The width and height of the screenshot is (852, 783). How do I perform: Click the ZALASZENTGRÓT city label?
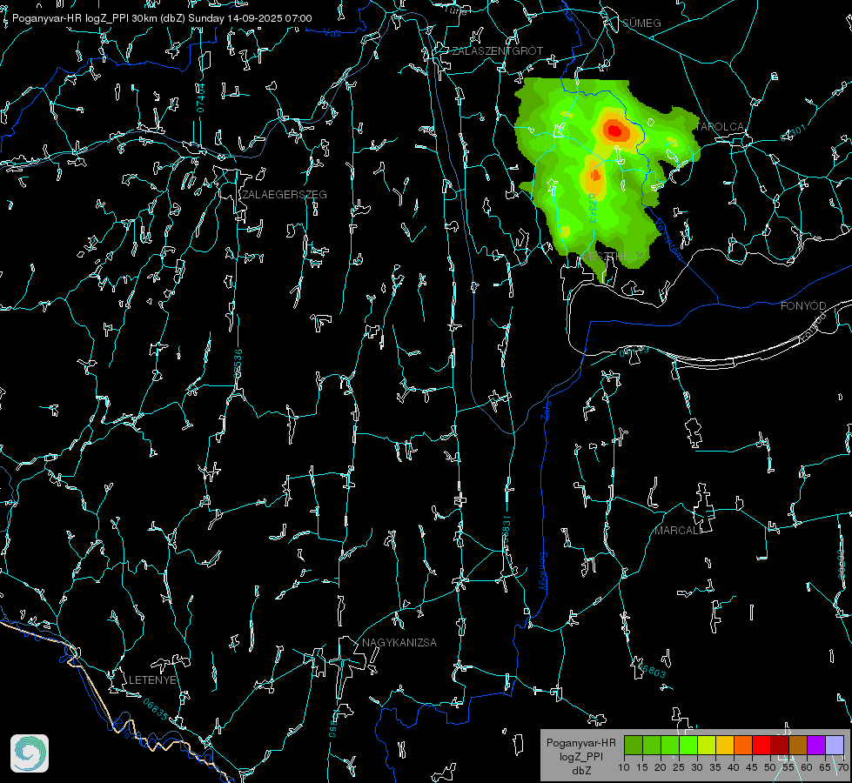[497, 51]
